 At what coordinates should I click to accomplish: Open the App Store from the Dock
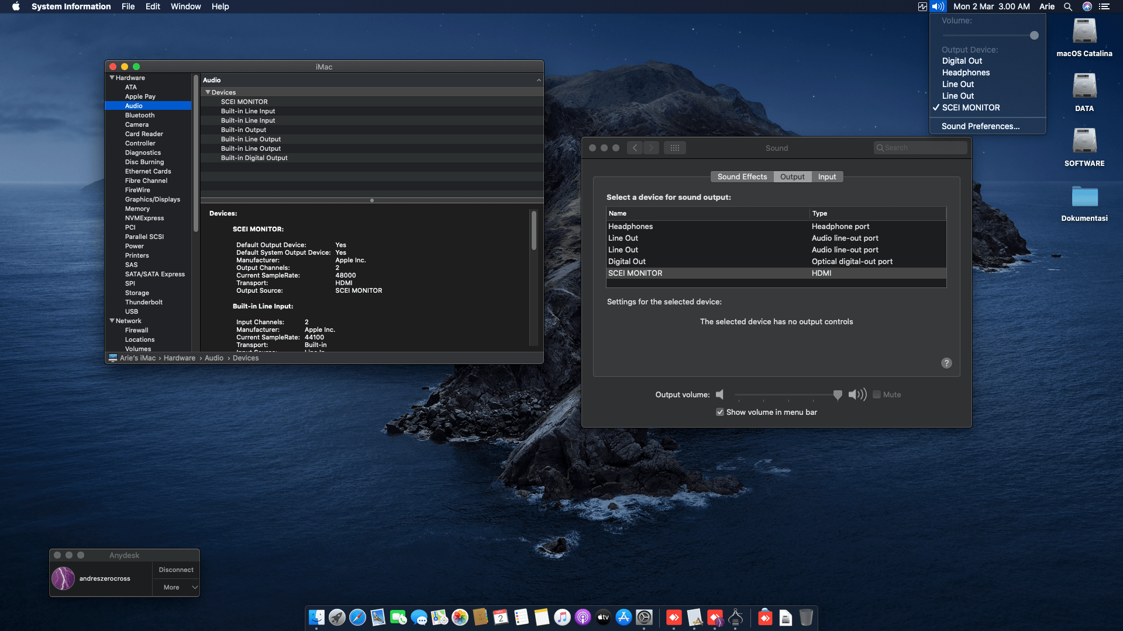622,618
